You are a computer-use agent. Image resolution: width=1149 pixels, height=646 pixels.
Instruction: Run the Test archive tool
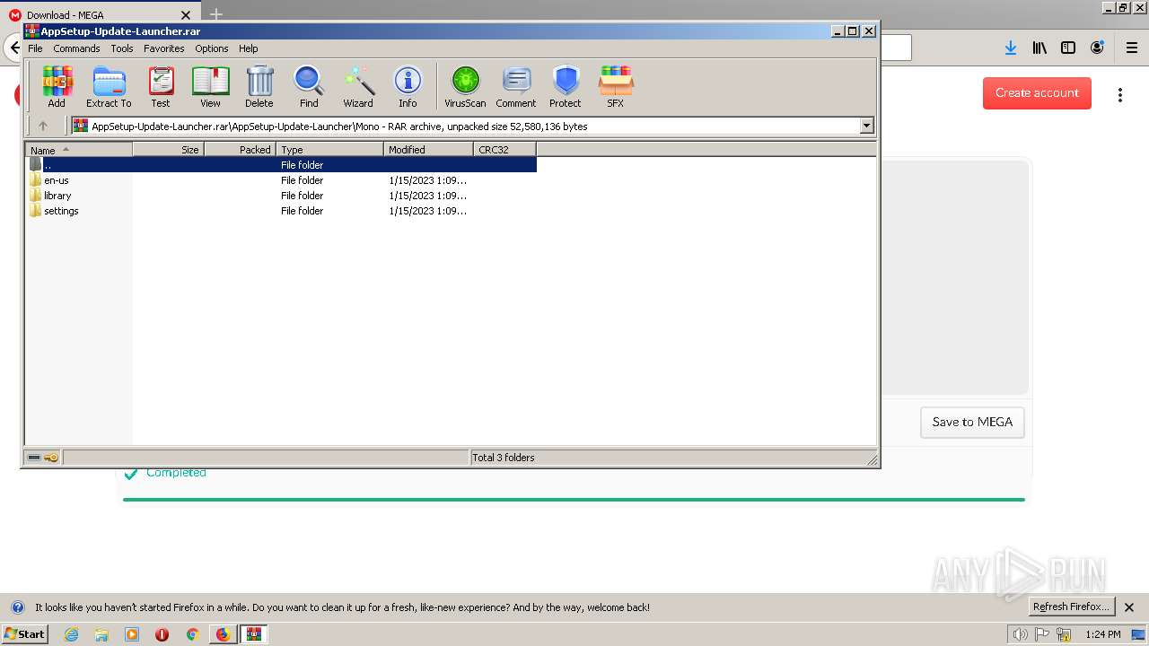tap(161, 87)
